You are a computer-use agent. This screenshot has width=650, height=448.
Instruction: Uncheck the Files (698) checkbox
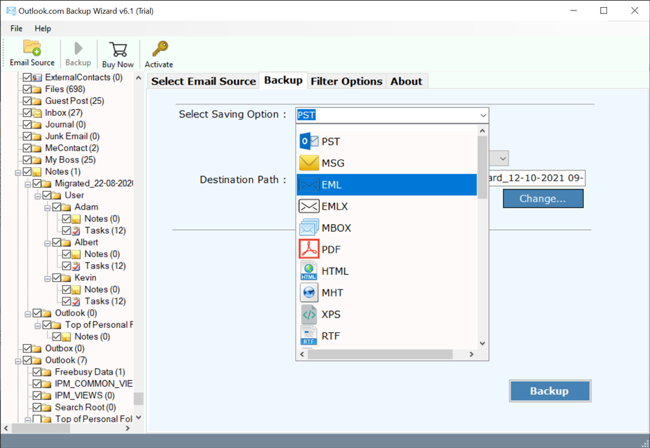[x=27, y=89]
